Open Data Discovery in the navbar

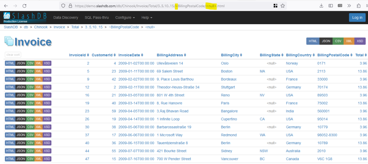pos(66,18)
